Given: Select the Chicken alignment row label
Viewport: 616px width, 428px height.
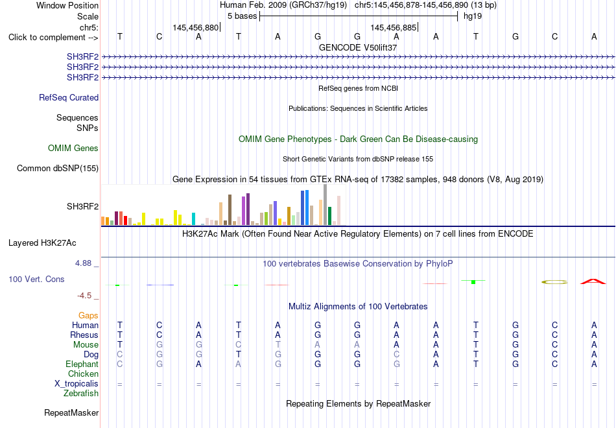Looking at the screenshot, I should [x=83, y=374].
